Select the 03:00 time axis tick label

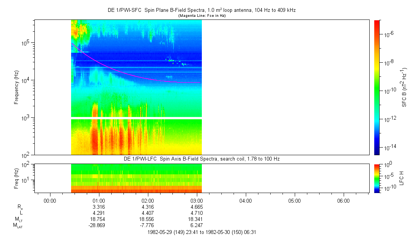point(196,200)
